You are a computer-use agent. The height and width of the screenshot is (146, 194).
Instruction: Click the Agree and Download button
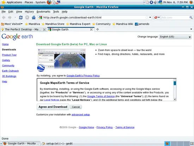[x=53, y=107]
